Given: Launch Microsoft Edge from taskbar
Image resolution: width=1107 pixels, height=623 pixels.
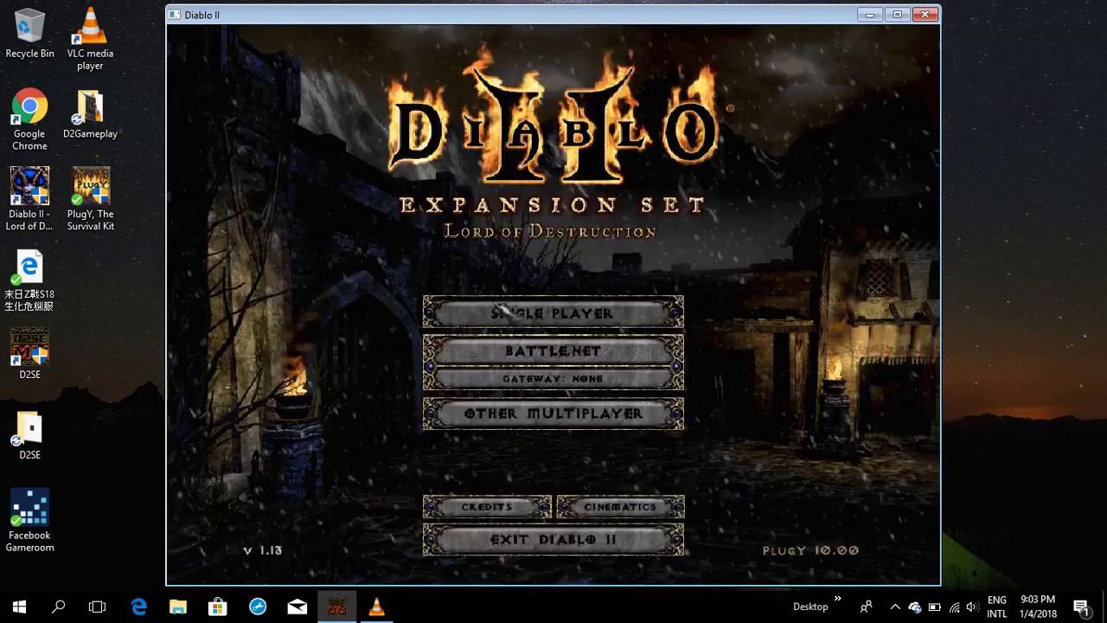Looking at the screenshot, I should [138, 607].
